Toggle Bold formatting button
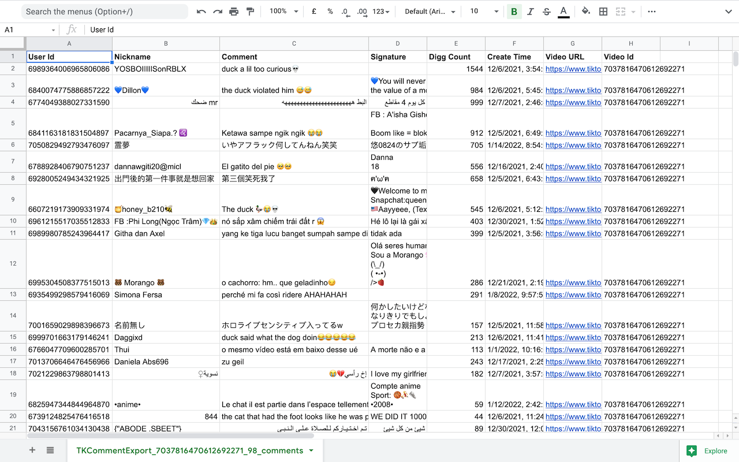739x462 pixels. pos(514,12)
